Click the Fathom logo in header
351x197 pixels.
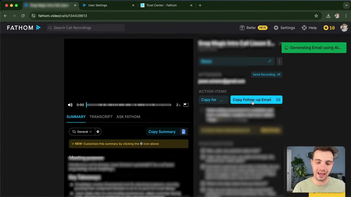click(24, 28)
